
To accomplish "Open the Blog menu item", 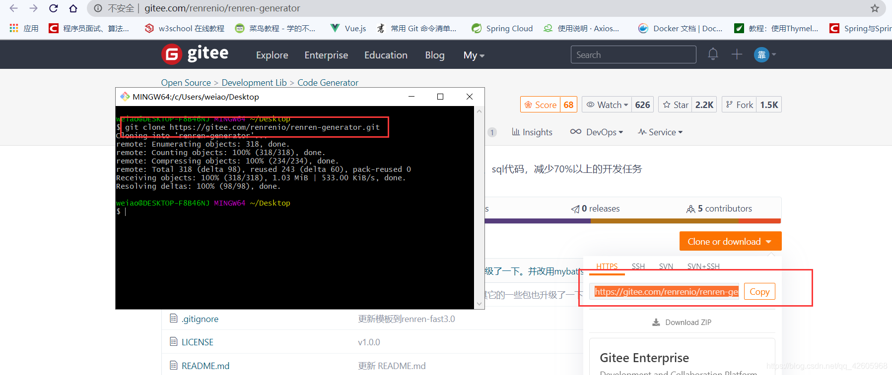I will [x=435, y=55].
